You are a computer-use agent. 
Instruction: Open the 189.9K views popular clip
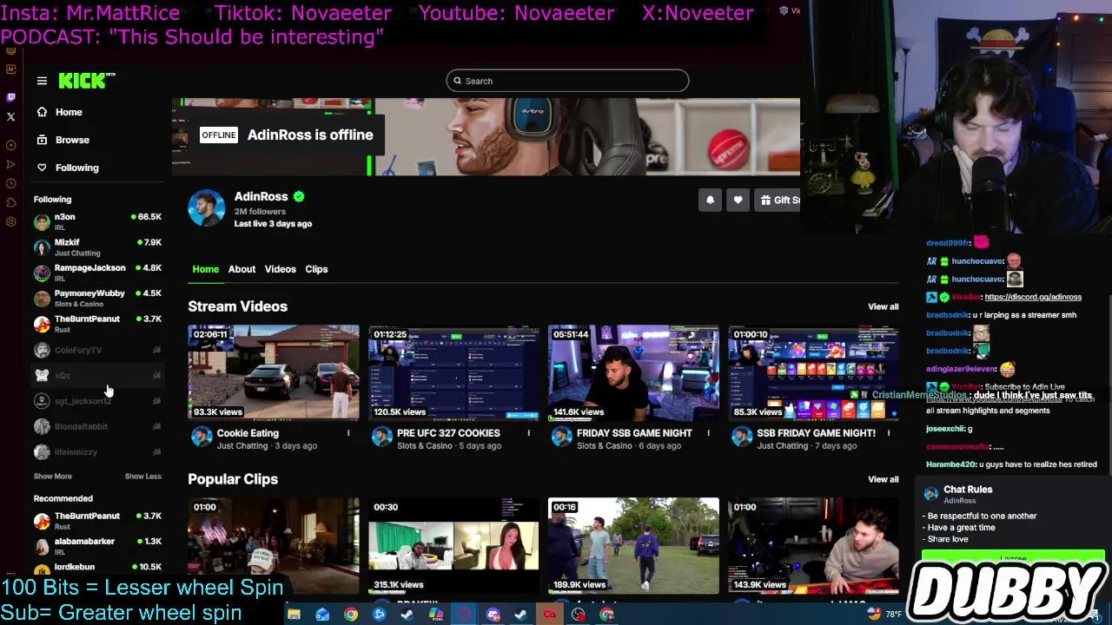pyautogui.click(x=633, y=545)
